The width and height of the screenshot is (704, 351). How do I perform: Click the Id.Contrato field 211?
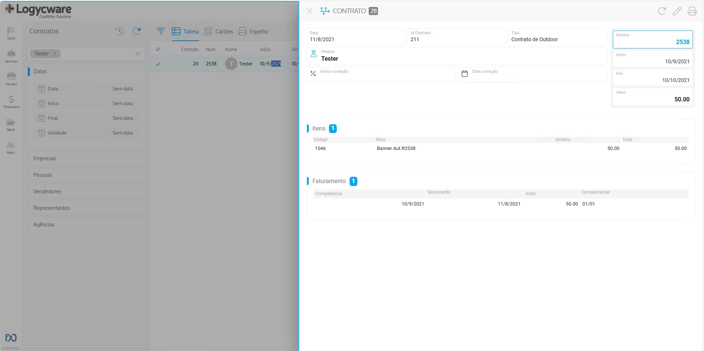pyautogui.click(x=457, y=37)
